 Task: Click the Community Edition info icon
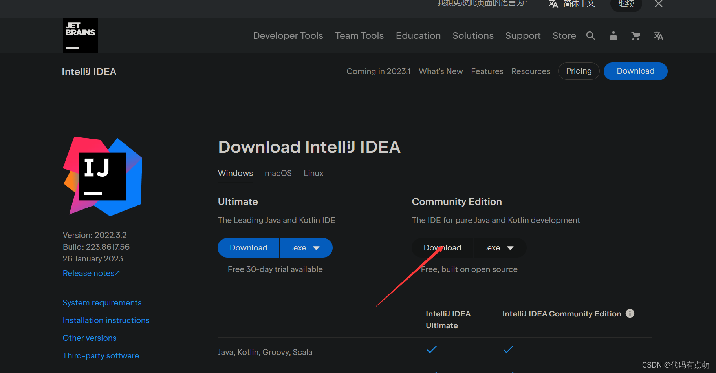pos(630,313)
